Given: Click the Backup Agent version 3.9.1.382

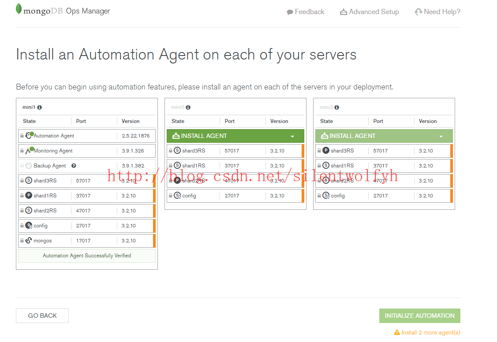Looking at the screenshot, I should click(133, 166).
